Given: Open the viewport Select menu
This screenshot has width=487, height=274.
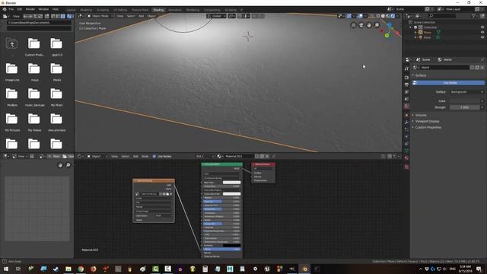Looking at the screenshot, I should click(x=131, y=16).
